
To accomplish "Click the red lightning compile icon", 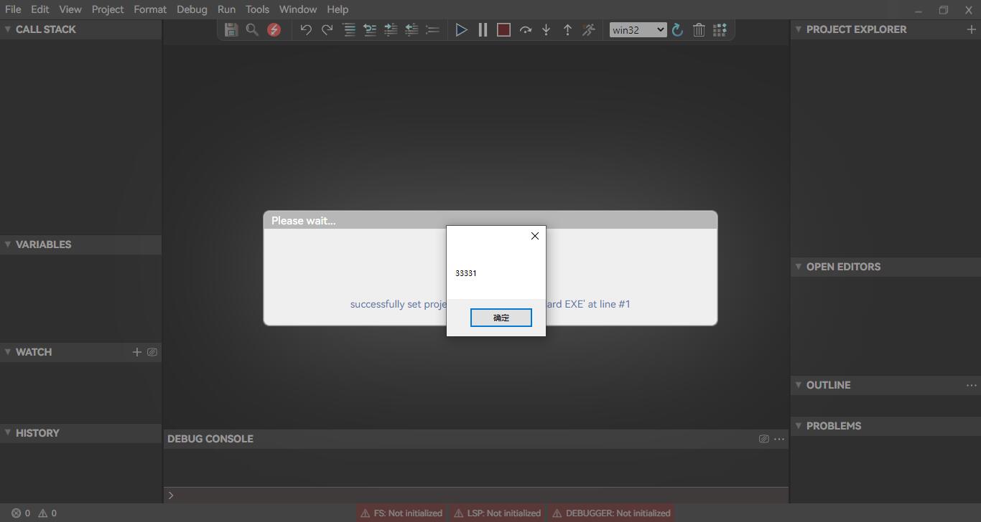I will click(x=274, y=29).
